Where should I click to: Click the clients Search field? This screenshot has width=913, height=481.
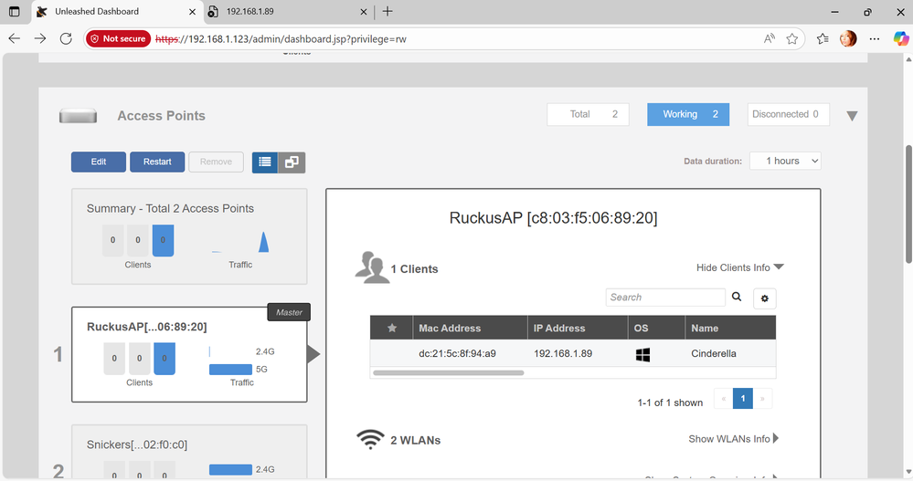[x=665, y=298]
